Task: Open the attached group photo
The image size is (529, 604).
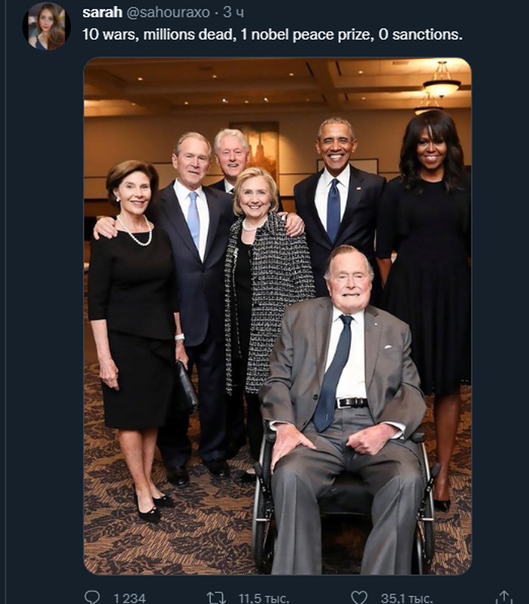Action: (278, 316)
